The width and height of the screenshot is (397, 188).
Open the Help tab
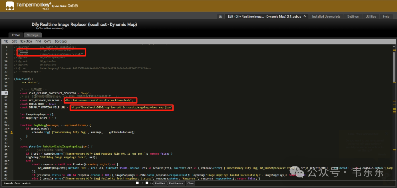click(386, 17)
